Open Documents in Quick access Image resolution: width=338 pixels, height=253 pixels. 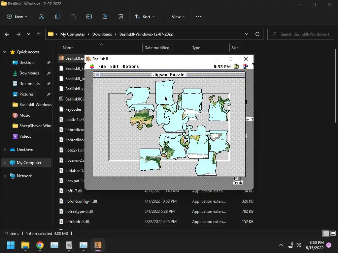click(29, 84)
